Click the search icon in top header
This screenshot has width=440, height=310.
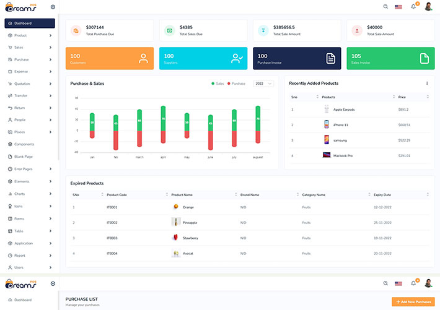point(385,6)
